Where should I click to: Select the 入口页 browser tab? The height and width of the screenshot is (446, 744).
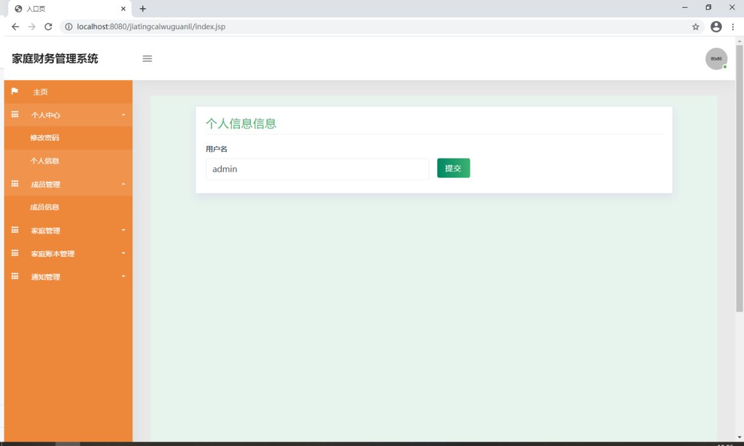(x=70, y=8)
